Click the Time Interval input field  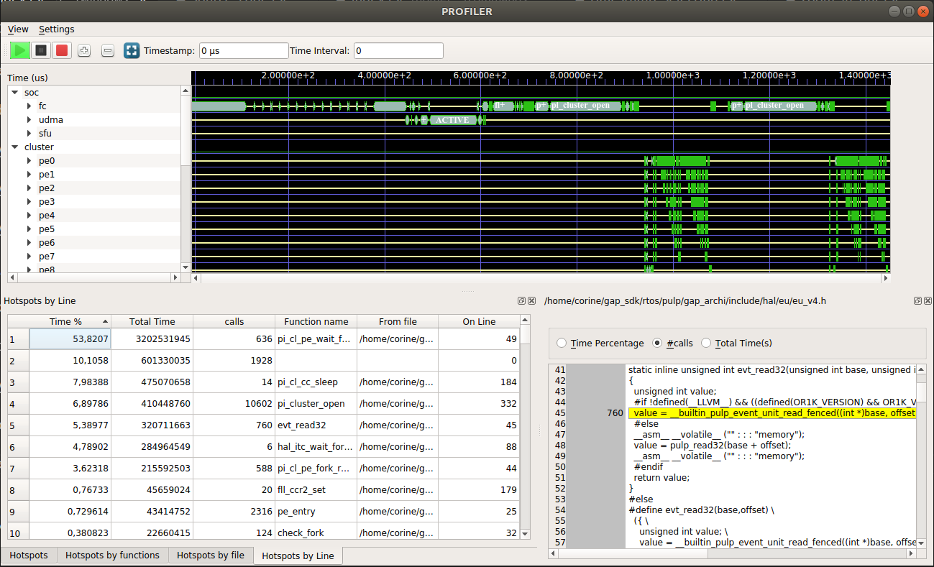tap(398, 50)
